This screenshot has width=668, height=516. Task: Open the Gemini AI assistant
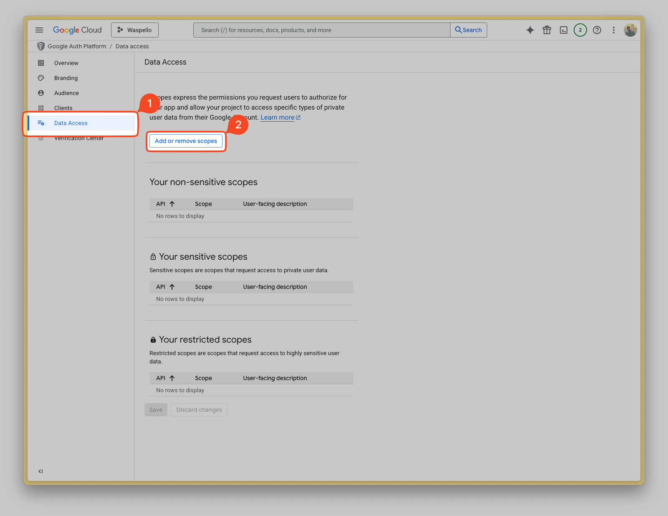click(x=530, y=30)
